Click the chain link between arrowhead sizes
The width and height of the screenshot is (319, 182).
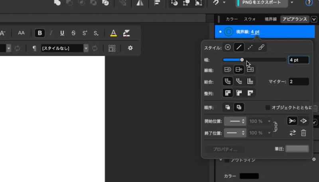click(275, 127)
